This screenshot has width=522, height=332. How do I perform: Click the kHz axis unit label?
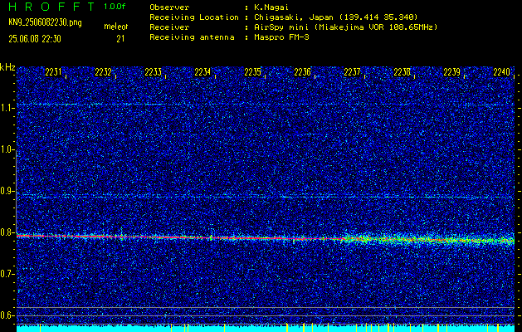[x=7, y=67]
